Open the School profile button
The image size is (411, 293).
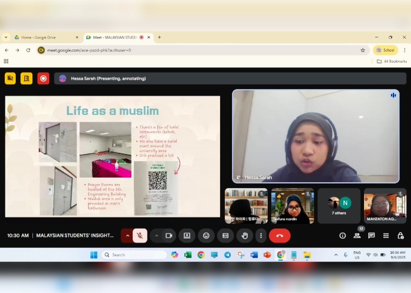[x=385, y=50]
